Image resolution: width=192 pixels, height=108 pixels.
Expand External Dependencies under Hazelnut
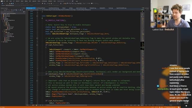pos(3,20)
